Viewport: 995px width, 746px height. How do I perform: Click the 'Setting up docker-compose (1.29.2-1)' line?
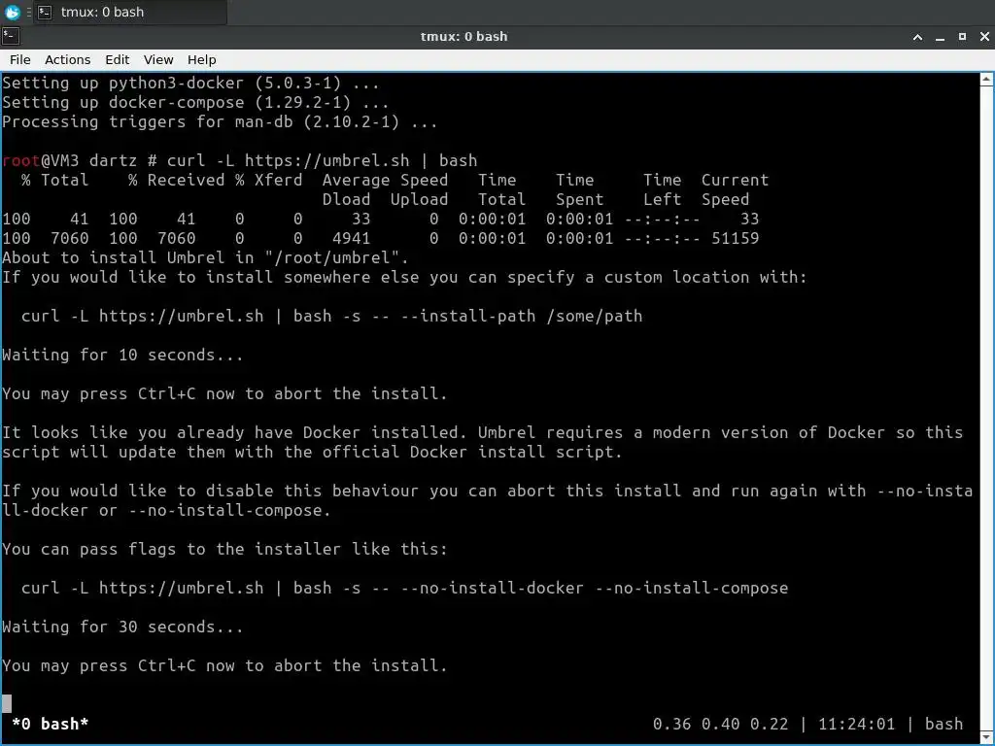pyautogui.click(x=195, y=102)
